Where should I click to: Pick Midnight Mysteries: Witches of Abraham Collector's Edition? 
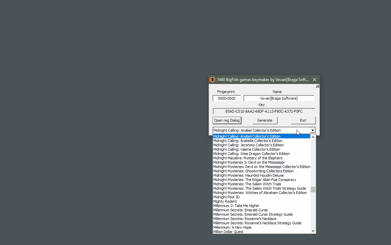pos(261,193)
